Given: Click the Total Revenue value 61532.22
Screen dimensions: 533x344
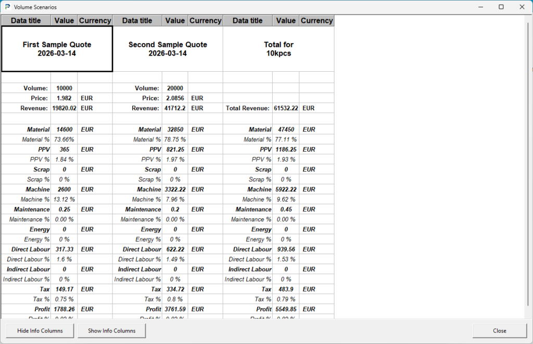Looking at the screenshot, I should pyautogui.click(x=286, y=108).
